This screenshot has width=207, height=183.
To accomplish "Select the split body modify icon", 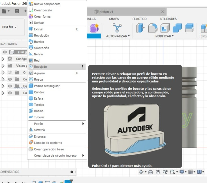I will click(x=189, y=28).
